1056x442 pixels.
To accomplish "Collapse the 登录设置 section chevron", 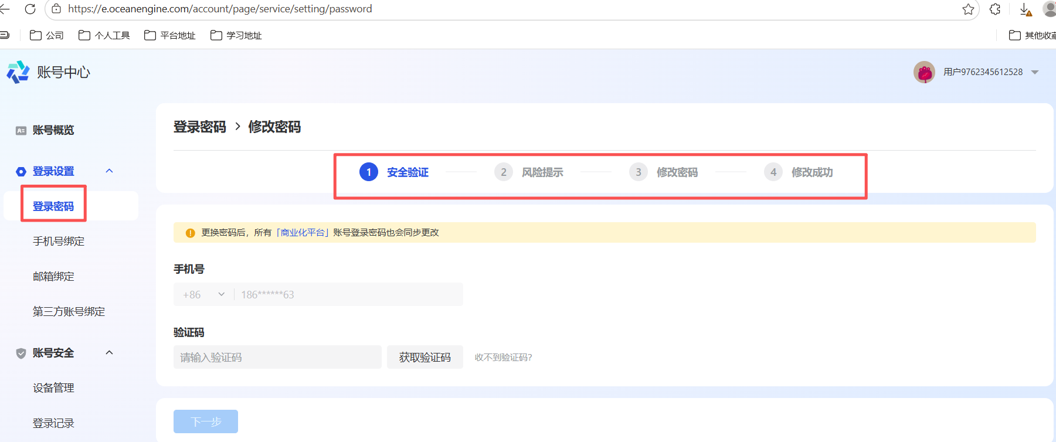I will pos(109,171).
